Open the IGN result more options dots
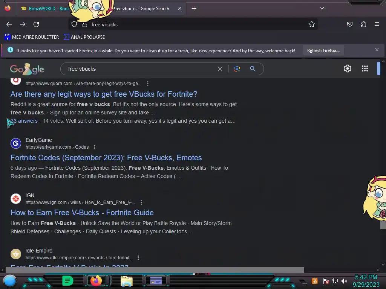The height and width of the screenshot is (289, 386). [x=141, y=202]
